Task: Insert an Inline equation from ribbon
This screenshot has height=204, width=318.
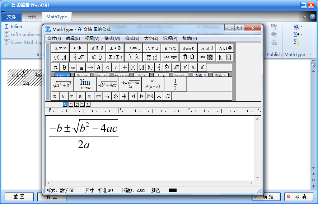Action: [13, 27]
